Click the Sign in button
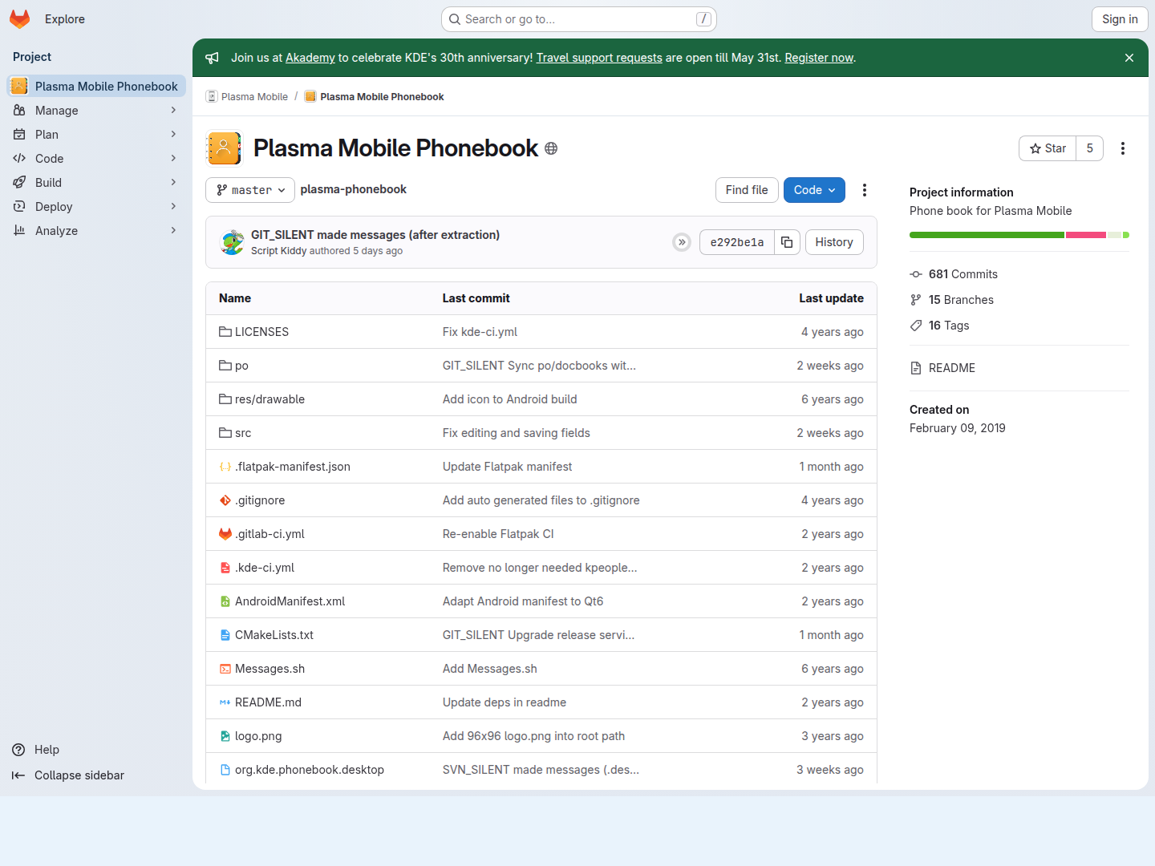The height and width of the screenshot is (866, 1155). [1120, 19]
